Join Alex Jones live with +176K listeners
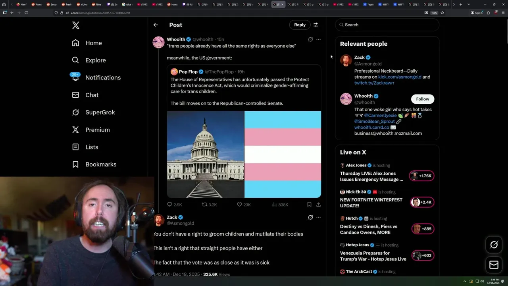This screenshot has width=508, height=286. coord(422,176)
